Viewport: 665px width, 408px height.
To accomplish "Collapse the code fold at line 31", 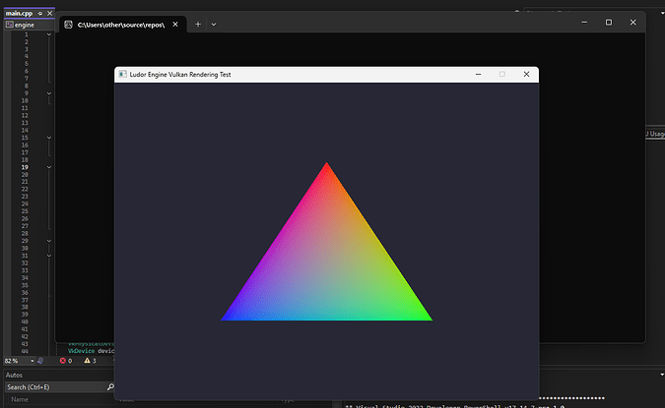I will coord(49,256).
